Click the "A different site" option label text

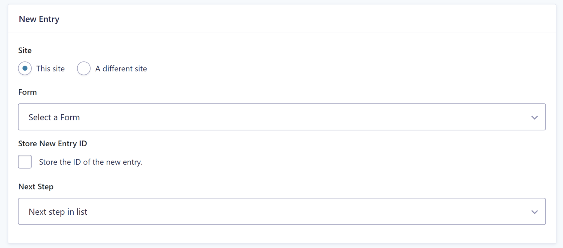point(121,69)
